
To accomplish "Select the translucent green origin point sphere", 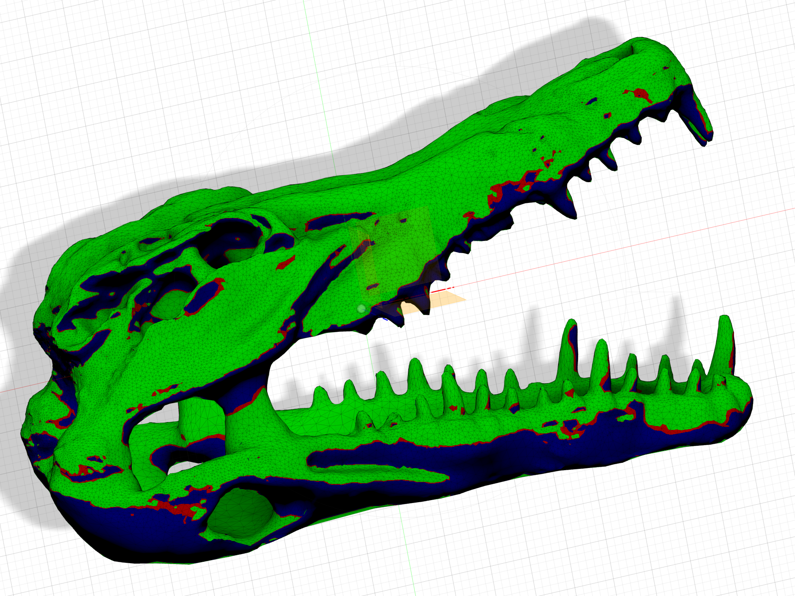I will [x=362, y=309].
